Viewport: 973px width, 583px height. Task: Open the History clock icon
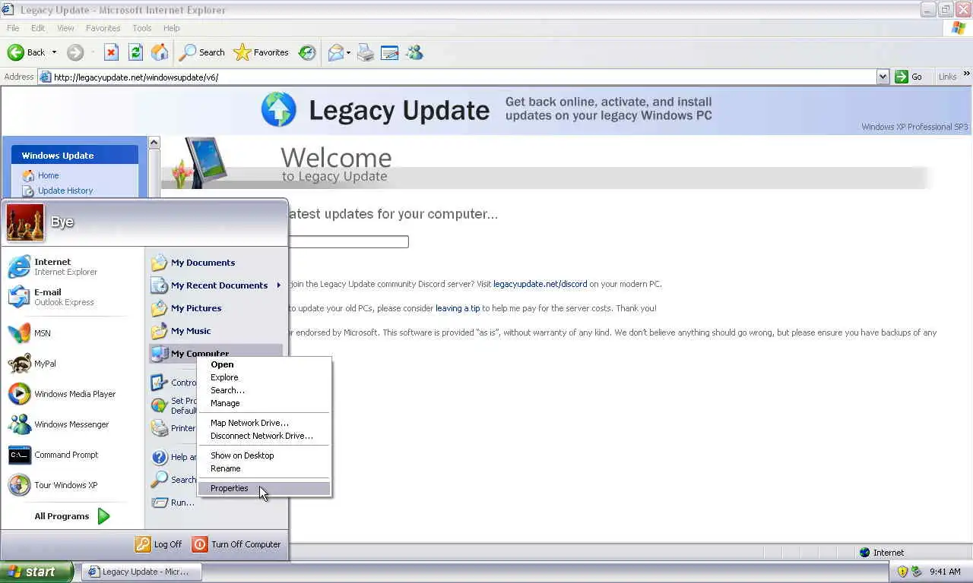click(x=307, y=52)
